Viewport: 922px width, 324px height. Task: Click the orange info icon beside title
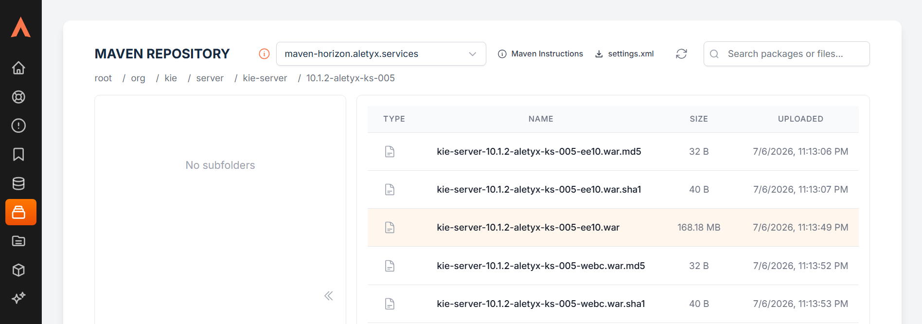(x=264, y=54)
